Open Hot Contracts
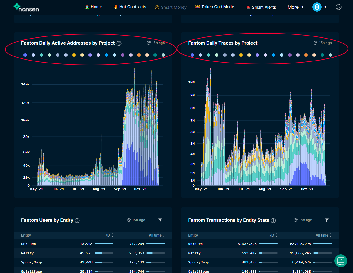 (x=130, y=6)
